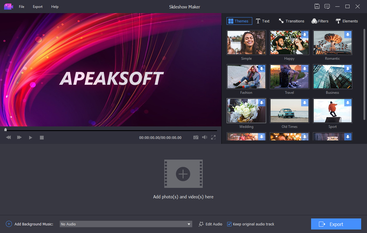Viewport: 367px width, 233px height.
Task: Click the Add Background Music label
Action: tap(34, 224)
